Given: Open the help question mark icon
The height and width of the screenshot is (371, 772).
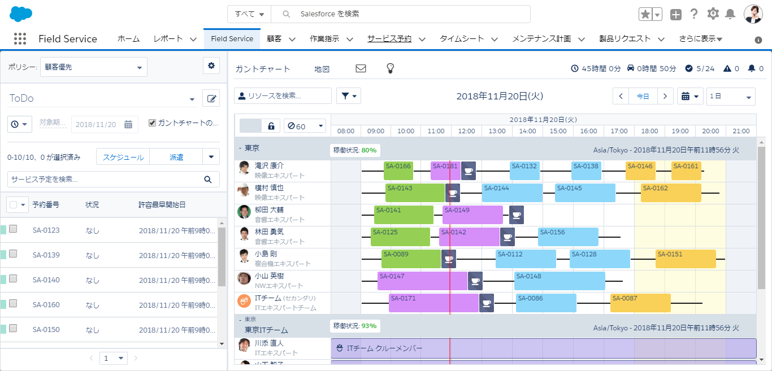Looking at the screenshot, I should coord(694,14).
